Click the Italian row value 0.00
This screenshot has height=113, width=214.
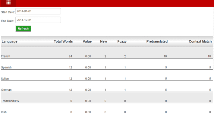pos(88,79)
